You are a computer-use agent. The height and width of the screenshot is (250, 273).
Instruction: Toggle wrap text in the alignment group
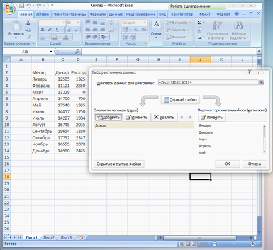(x=111, y=23)
